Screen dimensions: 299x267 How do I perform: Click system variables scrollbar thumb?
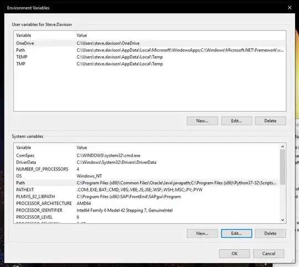click(x=282, y=167)
